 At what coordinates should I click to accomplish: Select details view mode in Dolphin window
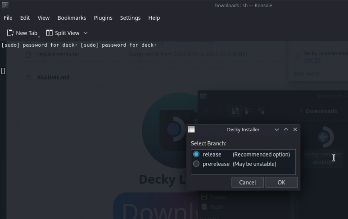(x=261, y=111)
